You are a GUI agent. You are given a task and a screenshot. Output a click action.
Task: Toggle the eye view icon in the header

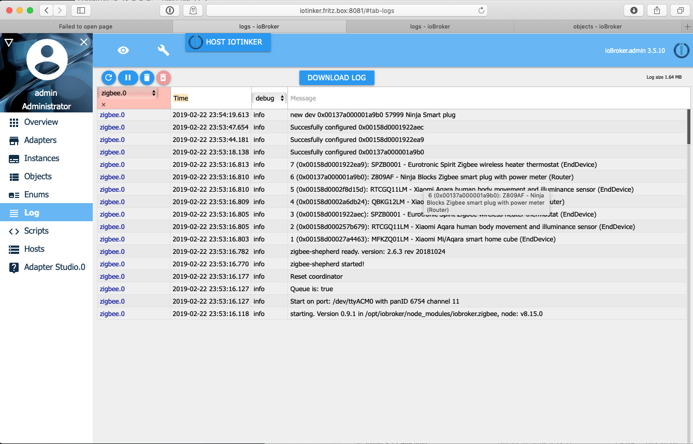(x=123, y=50)
